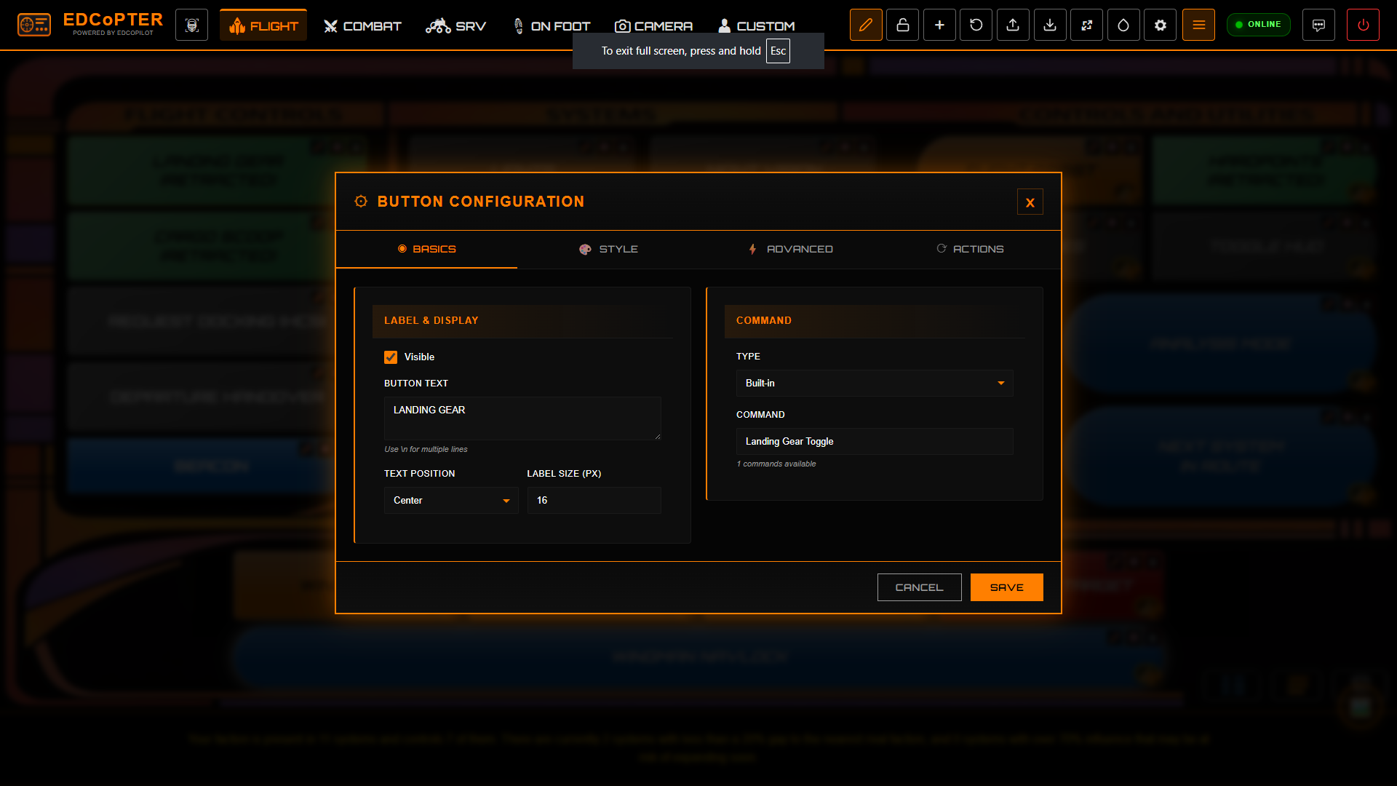Toggle the edit pencil tool
The image size is (1397, 786).
click(866, 24)
